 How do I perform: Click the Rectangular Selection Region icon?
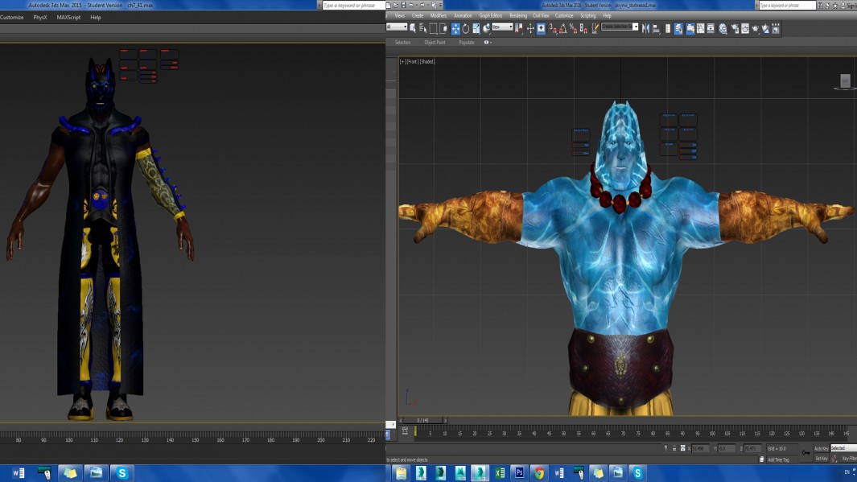(x=433, y=28)
